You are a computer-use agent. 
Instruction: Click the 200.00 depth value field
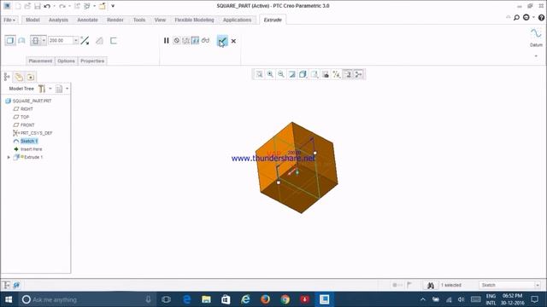click(61, 41)
